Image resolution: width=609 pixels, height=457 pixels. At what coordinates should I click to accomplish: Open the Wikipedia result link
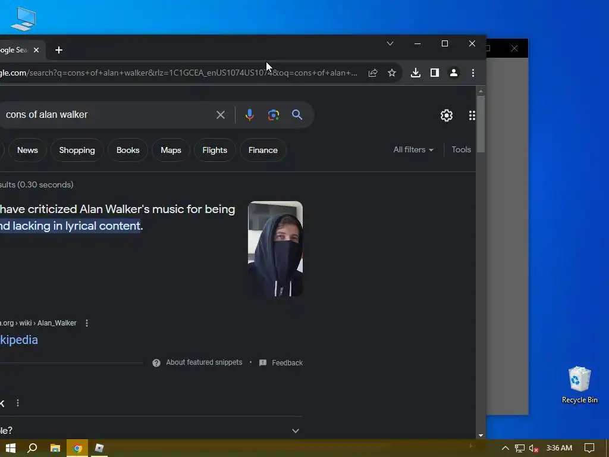(x=18, y=340)
